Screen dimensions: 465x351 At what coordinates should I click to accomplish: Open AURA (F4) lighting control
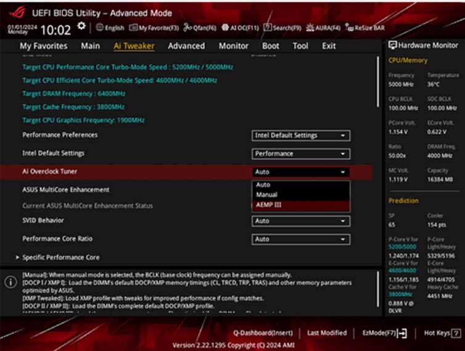[x=323, y=28]
